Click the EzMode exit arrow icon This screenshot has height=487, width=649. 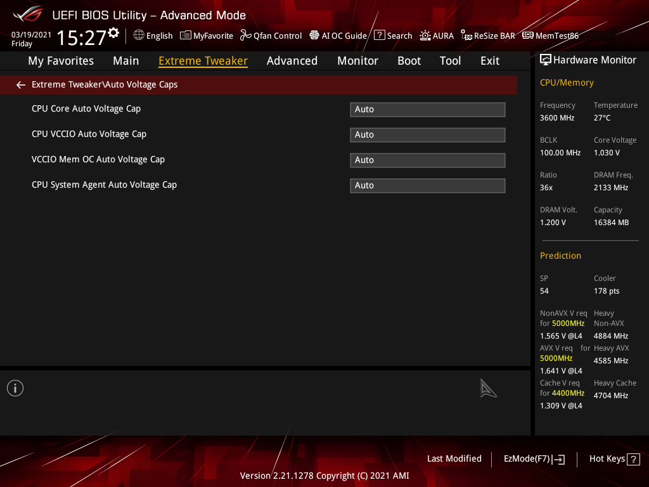(559, 459)
